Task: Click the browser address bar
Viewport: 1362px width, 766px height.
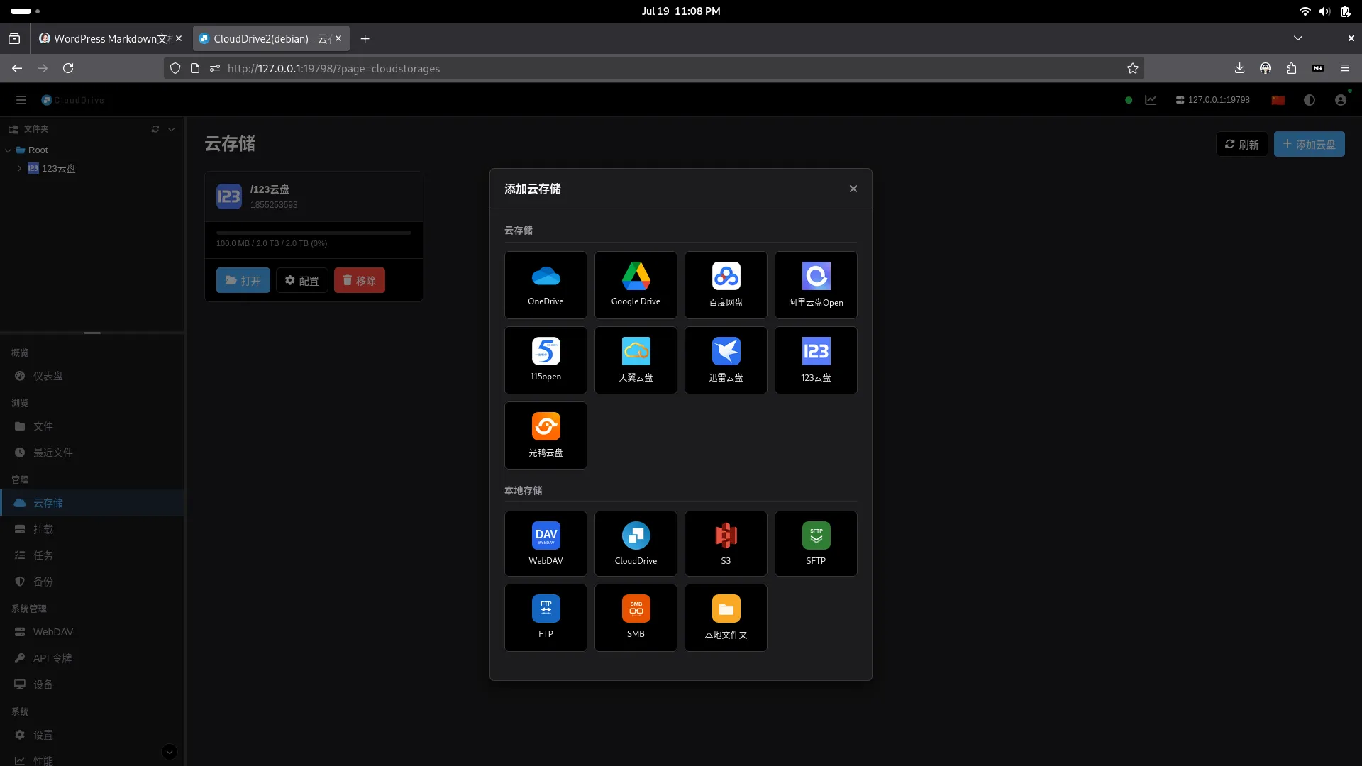Action: (653, 68)
